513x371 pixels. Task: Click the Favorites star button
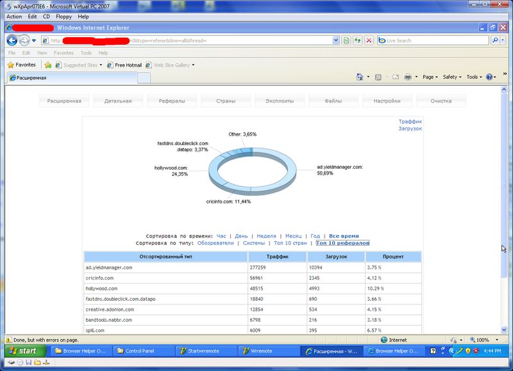(22, 65)
